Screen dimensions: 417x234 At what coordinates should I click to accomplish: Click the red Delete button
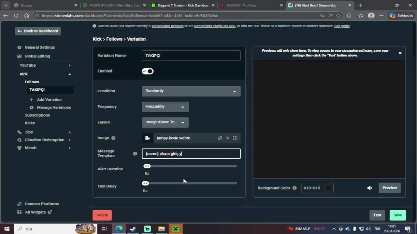[x=102, y=215]
